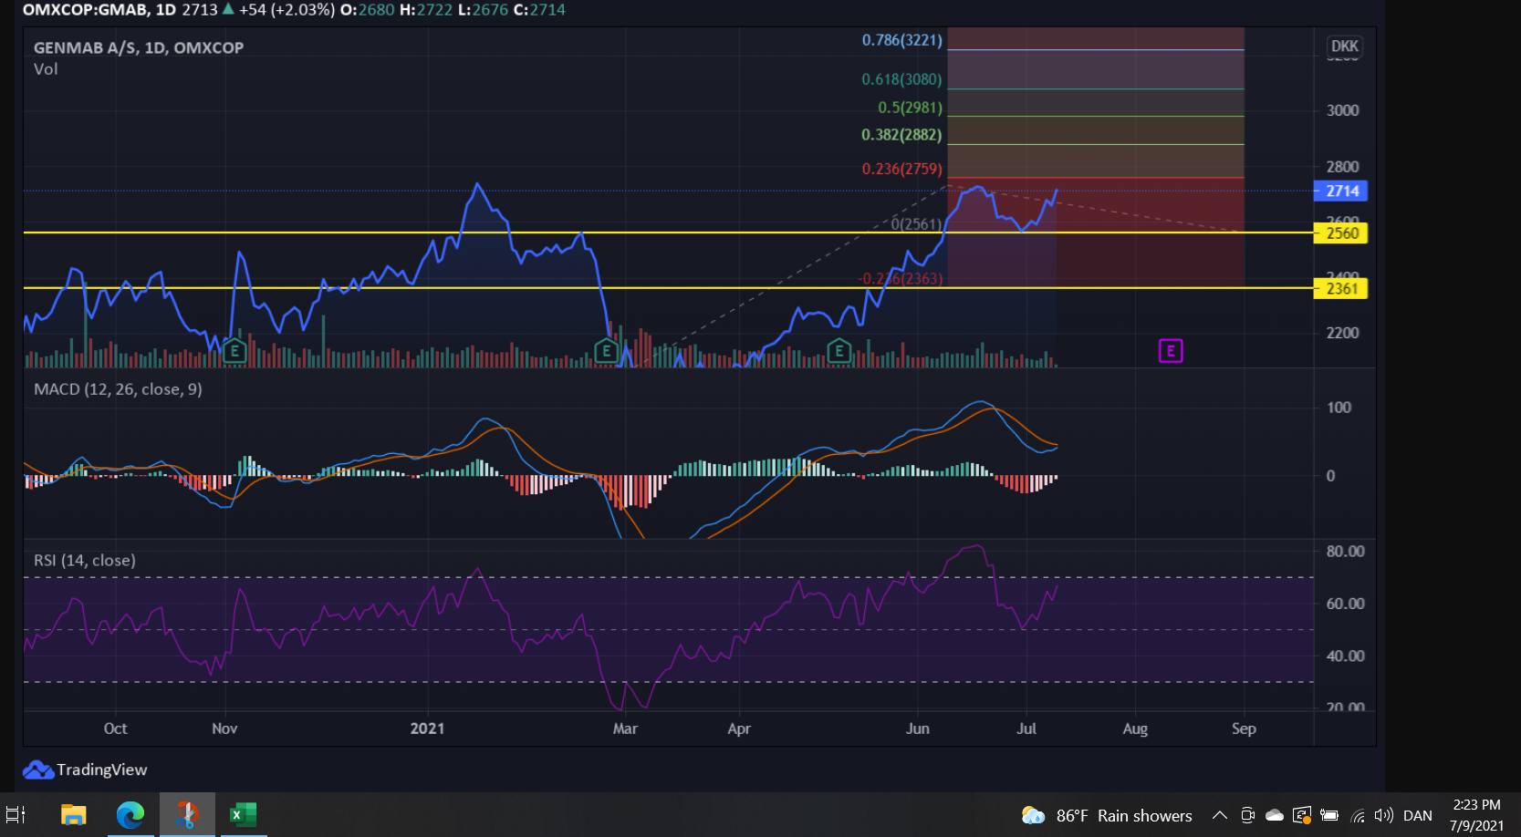Click the 0.786(3221) Fibonacci level label
The height and width of the screenshot is (837, 1521).
click(901, 40)
